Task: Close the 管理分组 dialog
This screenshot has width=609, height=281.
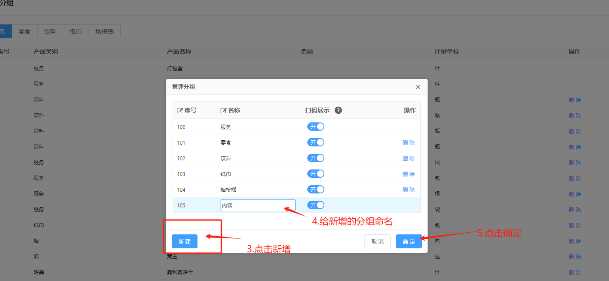Action: click(418, 87)
